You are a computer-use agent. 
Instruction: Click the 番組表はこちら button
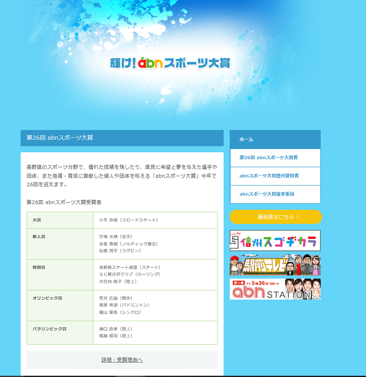tap(275, 217)
